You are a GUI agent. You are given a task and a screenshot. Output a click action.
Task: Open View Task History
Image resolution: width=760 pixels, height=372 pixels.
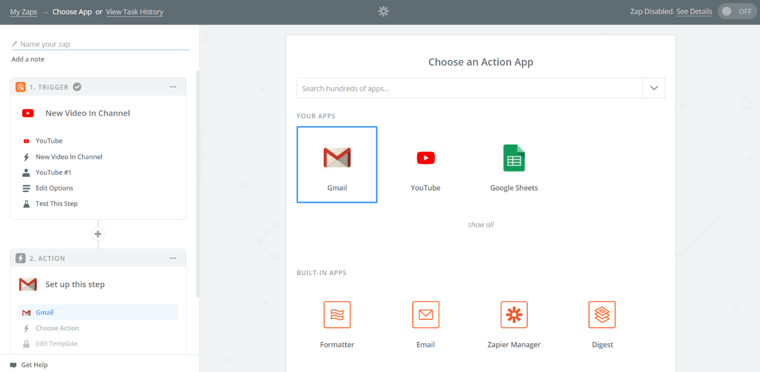pyautogui.click(x=134, y=11)
